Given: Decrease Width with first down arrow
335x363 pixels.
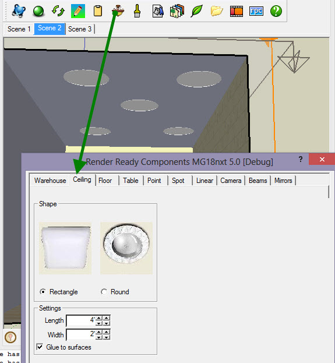Looking at the screenshot, I should (x=99, y=337).
